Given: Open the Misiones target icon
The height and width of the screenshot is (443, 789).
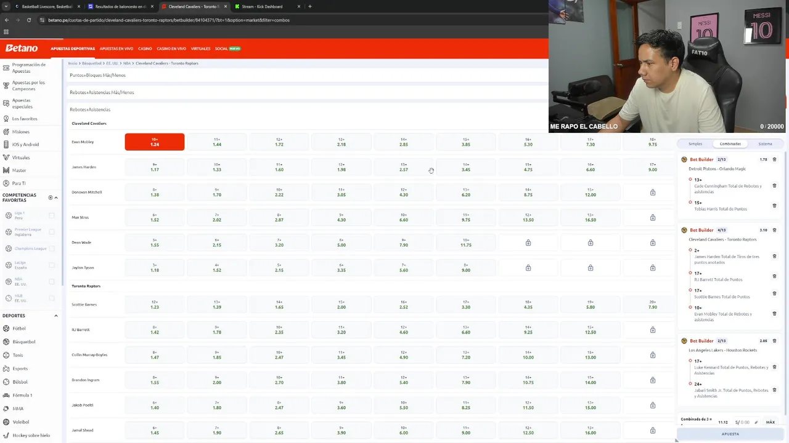Looking at the screenshot, I should point(6,132).
